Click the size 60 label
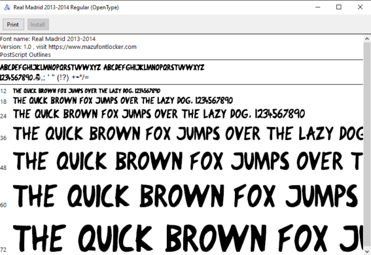 click(3, 205)
